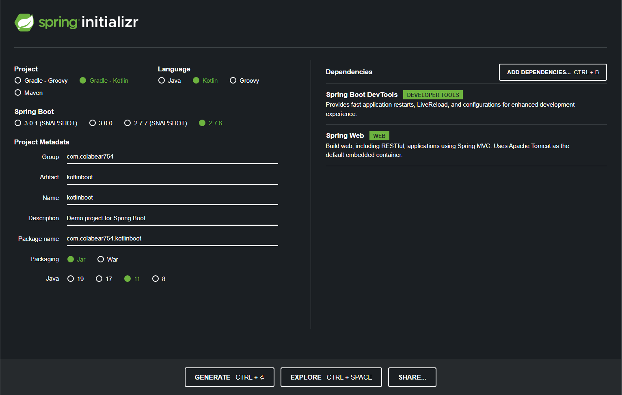Choose Groovy language option
This screenshot has width=622, height=395.
coord(244,81)
